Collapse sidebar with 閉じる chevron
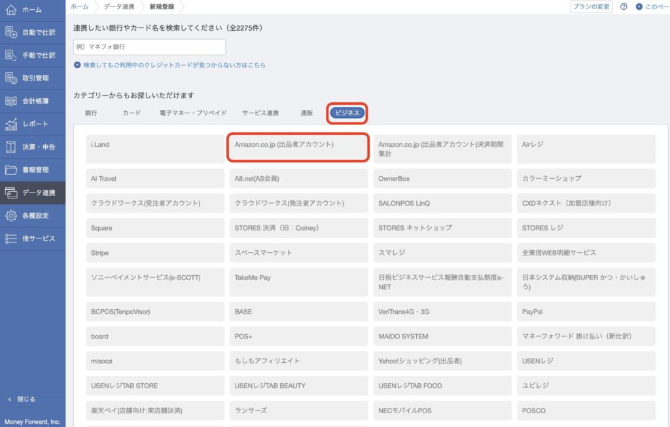Viewport: 670px width, 427px height. click(9, 399)
